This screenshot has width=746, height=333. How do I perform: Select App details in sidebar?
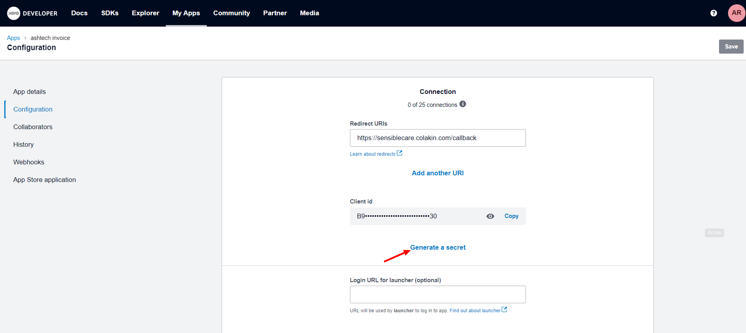coord(29,92)
